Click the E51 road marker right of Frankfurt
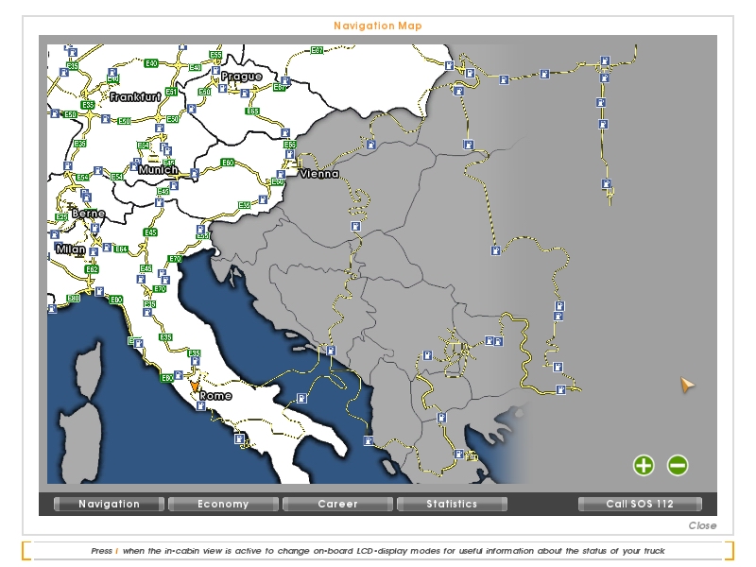Viewport: 756px width, 567px height. click(x=171, y=92)
